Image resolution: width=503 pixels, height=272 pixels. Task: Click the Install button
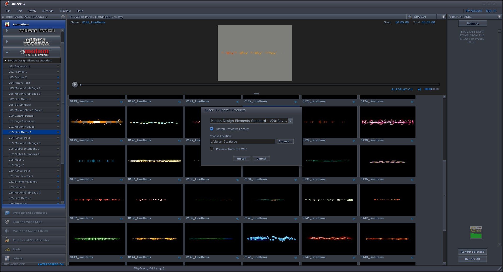pos(241,159)
